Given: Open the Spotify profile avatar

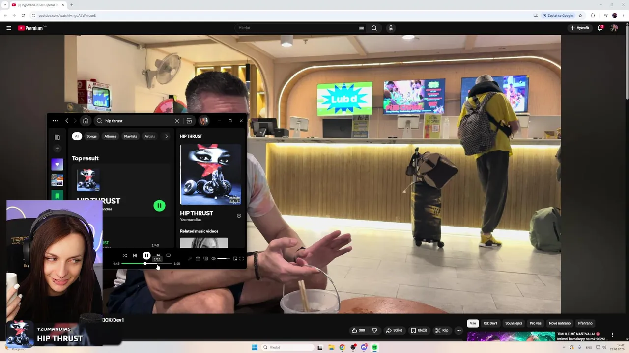Looking at the screenshot, I should (203, 121).
